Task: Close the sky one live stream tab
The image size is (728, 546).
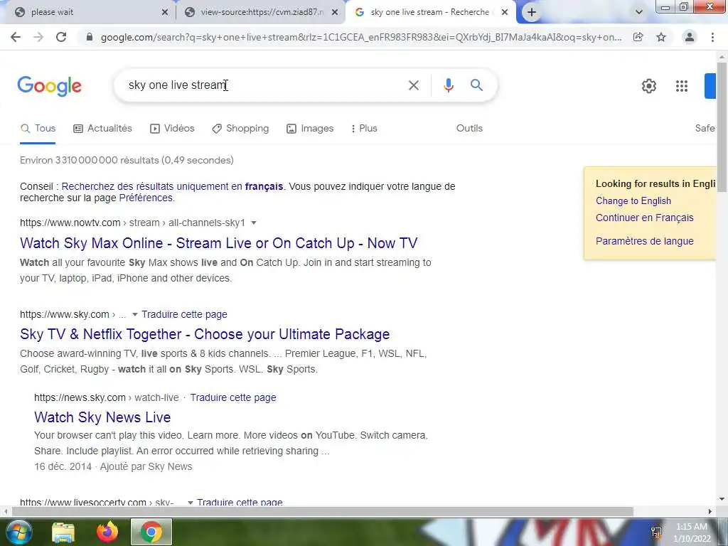Action: [x=505, y=13]
